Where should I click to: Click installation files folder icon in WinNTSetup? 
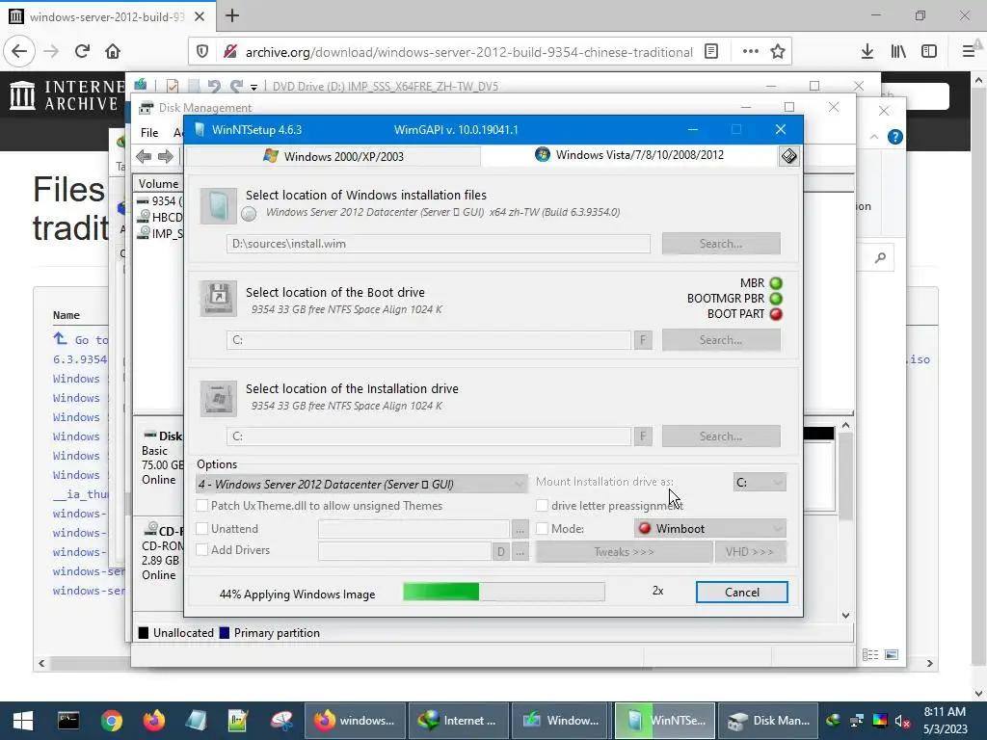tap(219, 206)
